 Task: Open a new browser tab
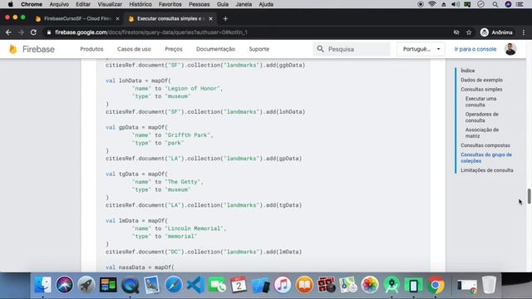point(225,19)
